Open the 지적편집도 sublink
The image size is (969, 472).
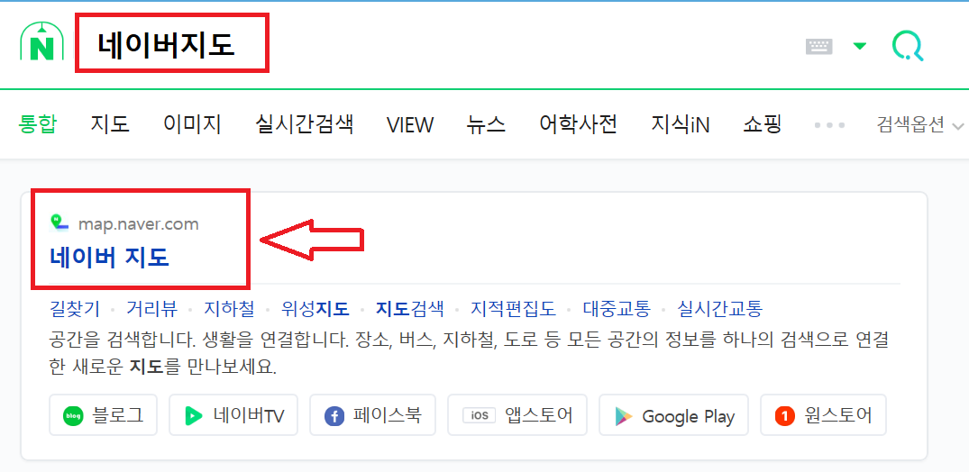tap(513, 308)
